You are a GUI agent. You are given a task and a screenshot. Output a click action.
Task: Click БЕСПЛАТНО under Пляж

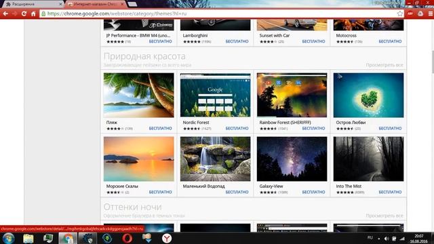[160, 128]
